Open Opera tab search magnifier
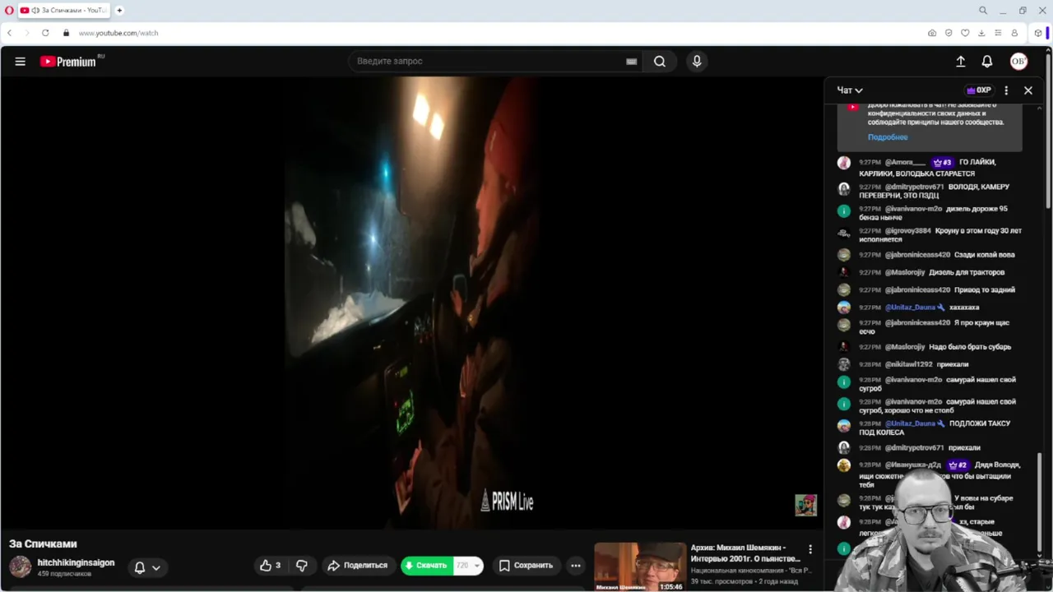Image resolution: width=1053 pixels, height=592 pixels. click(x=983, y=11)
